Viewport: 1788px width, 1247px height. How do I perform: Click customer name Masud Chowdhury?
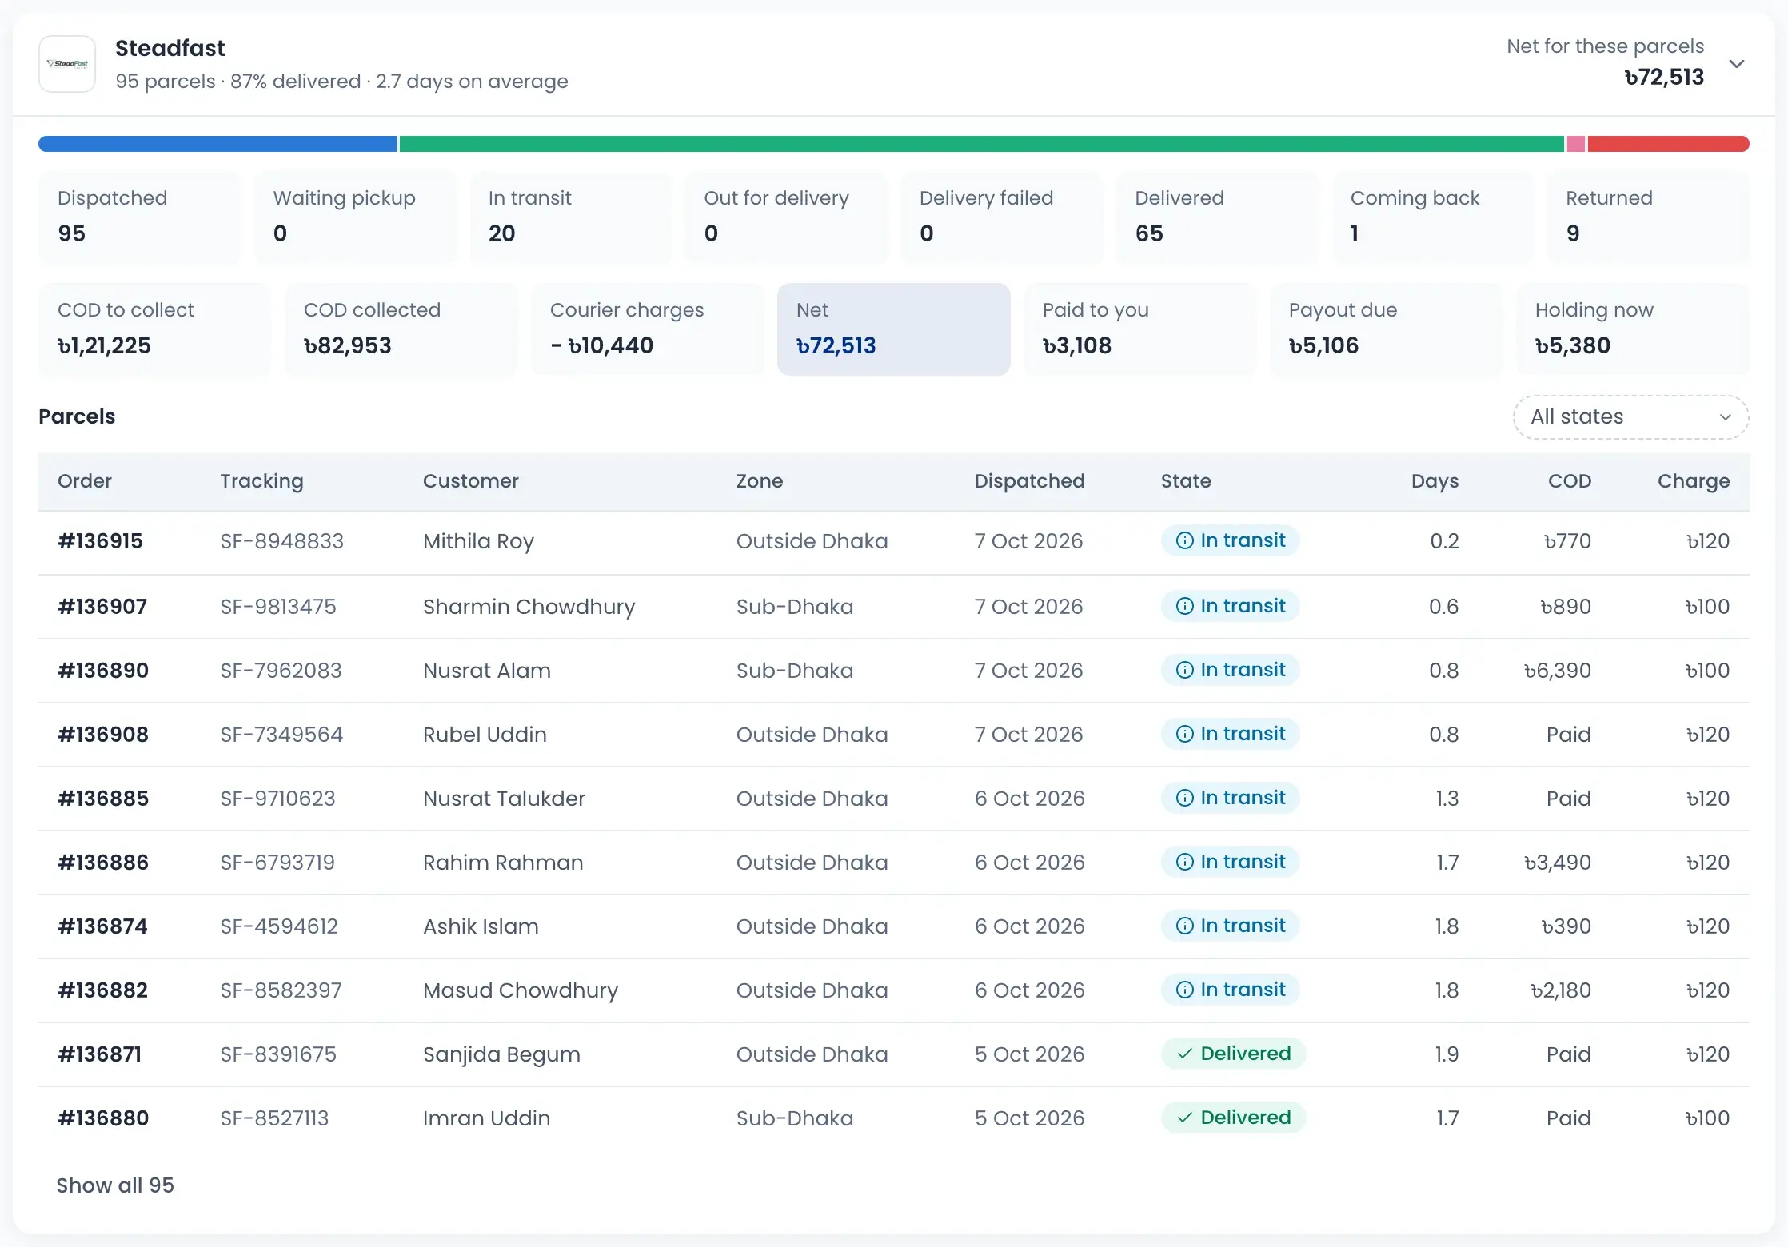tap(521, 990)
